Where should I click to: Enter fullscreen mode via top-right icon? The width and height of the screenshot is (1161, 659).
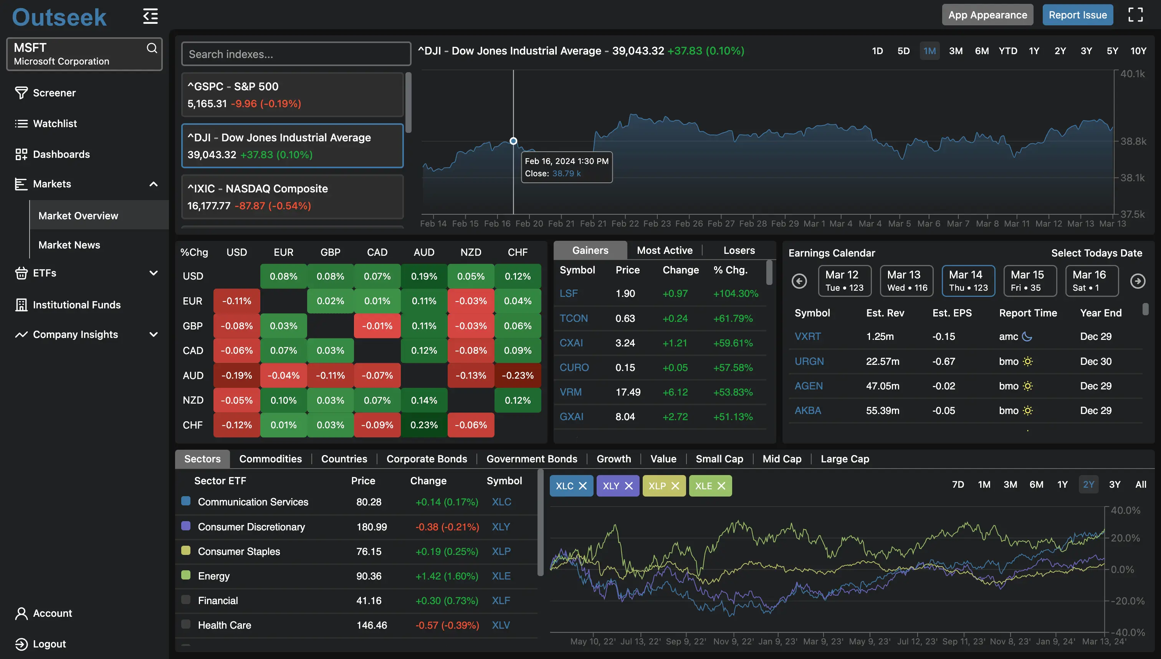(x=1136, y=15)
